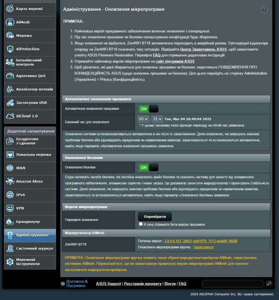
Task: Click the VPN monitor icon
Action: tap(10, 208)
